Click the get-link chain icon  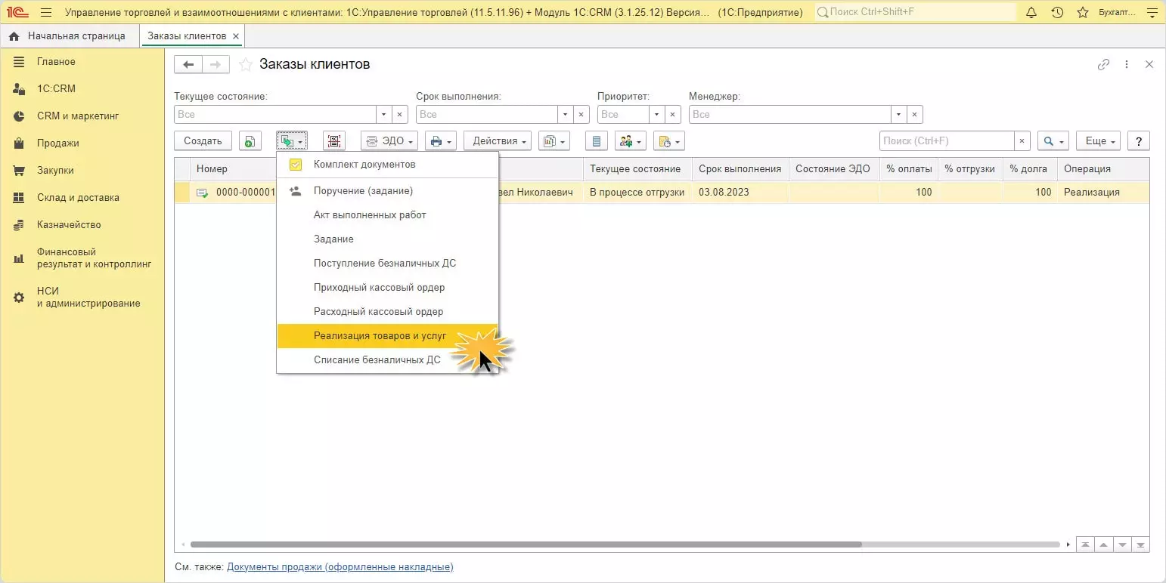tap(1103, 65)
